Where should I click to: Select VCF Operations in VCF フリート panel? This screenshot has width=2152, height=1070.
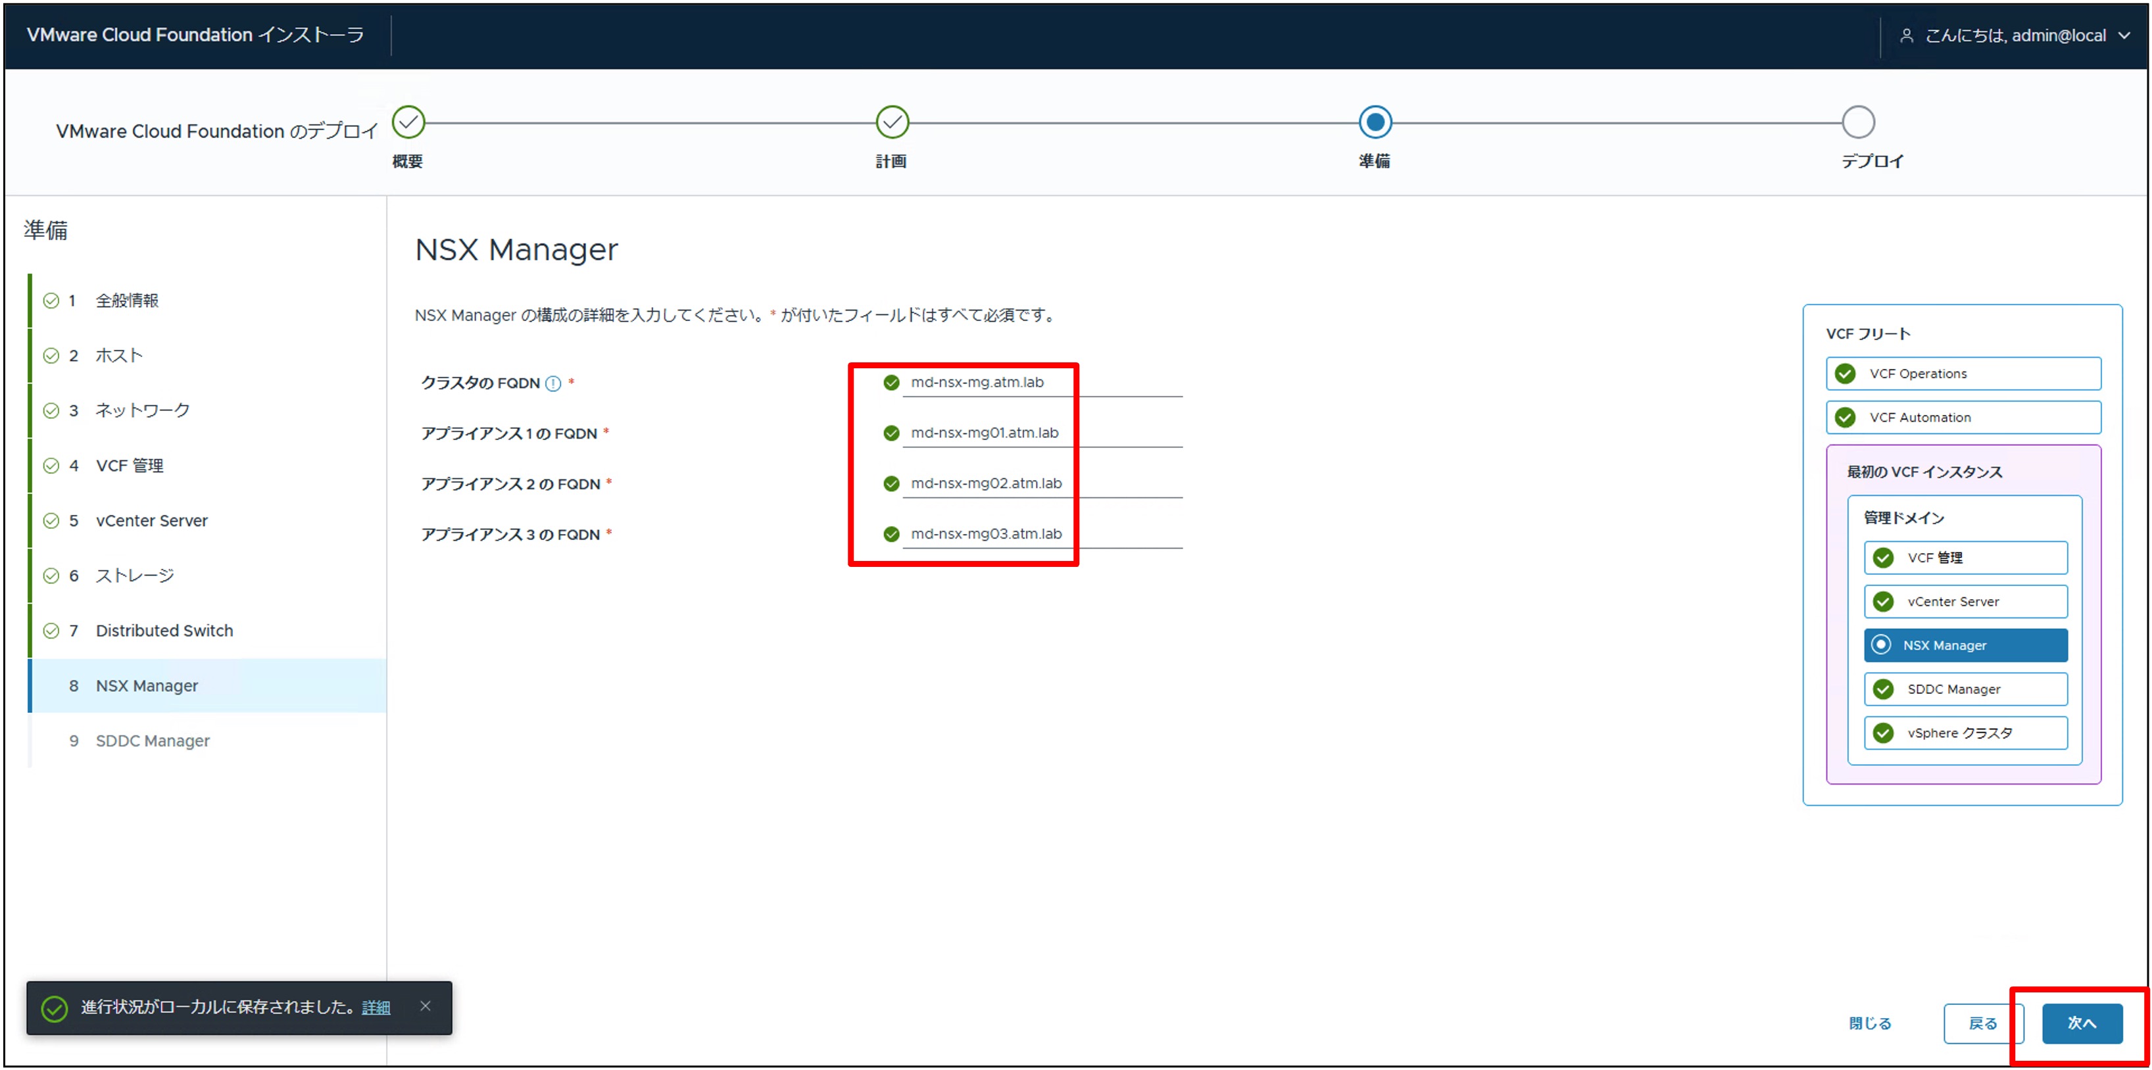pos(1963,374)
